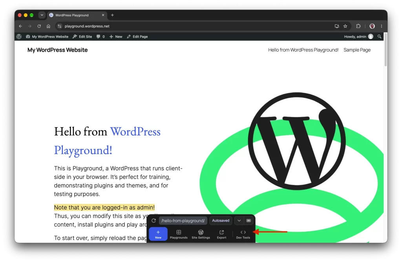Image resolution: width=402 pixels, height=262 pixels.
Task: Click New in the WordPress admin bar
Action: tap(116, 36)
